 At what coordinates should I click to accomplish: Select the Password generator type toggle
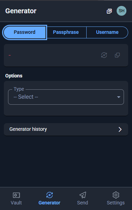click(x=25, y=32)
